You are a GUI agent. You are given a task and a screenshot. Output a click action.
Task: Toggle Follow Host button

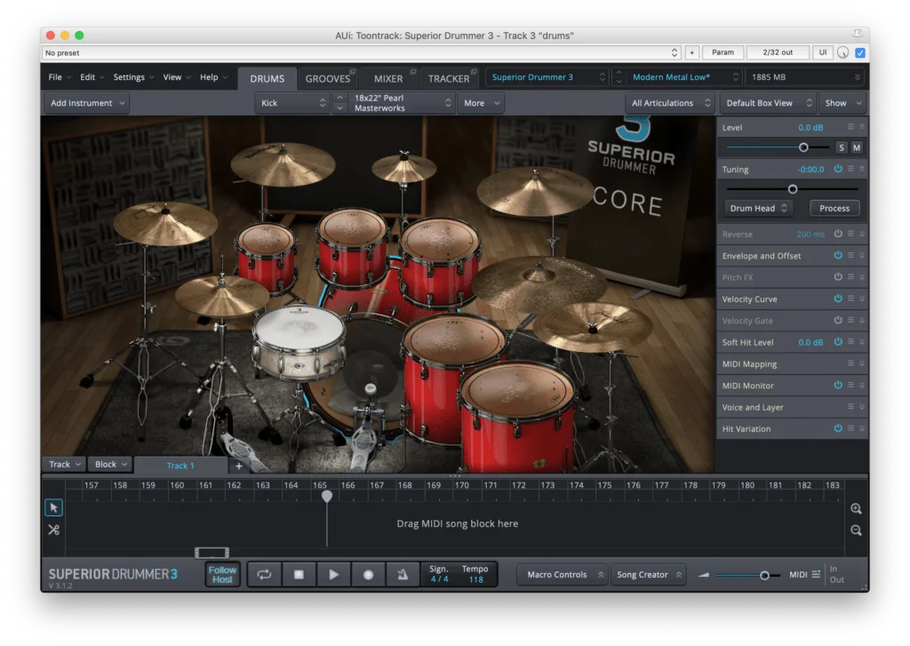pyautogui.click(x=222, y=575)
